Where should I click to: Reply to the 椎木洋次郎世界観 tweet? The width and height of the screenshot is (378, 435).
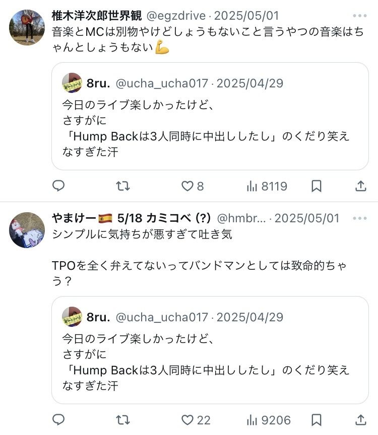[58, 186]
